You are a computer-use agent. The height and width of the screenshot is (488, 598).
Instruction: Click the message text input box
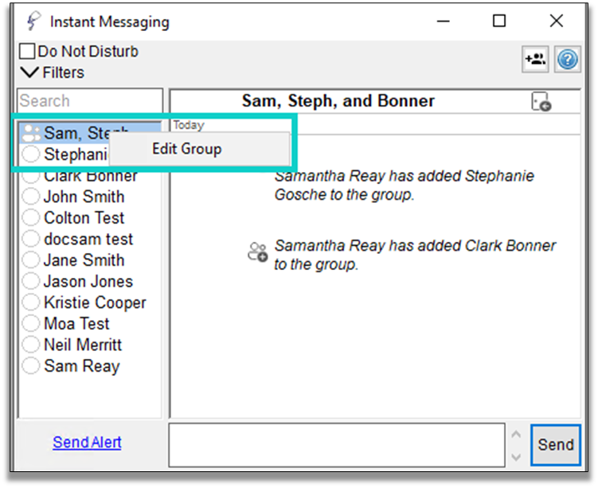point(336,444)
